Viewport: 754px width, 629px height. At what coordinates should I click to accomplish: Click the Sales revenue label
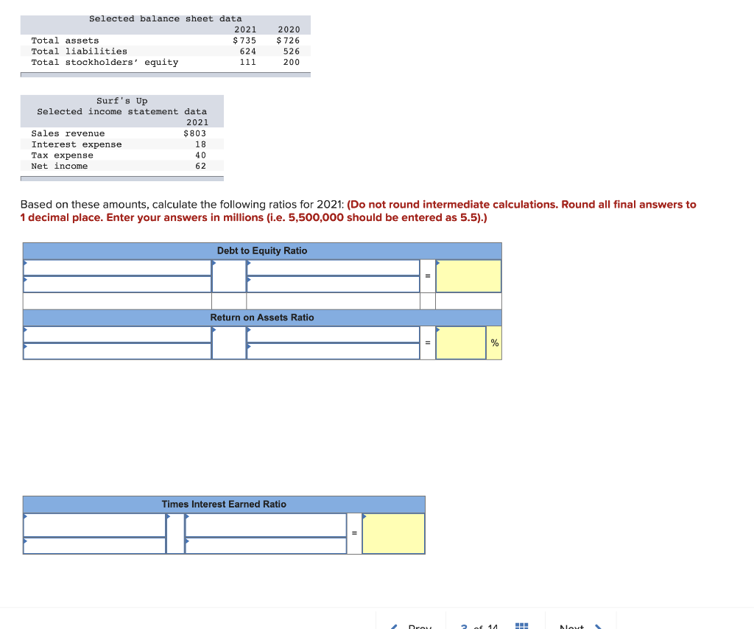pos(68,133)
